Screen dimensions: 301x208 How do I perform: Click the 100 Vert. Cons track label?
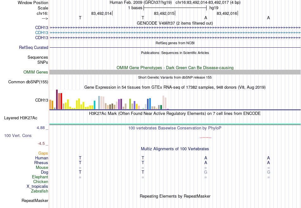(18, 135)
